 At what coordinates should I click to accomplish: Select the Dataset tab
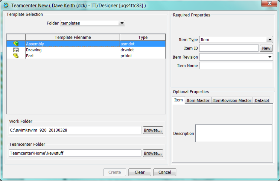[x=262, y=101]
